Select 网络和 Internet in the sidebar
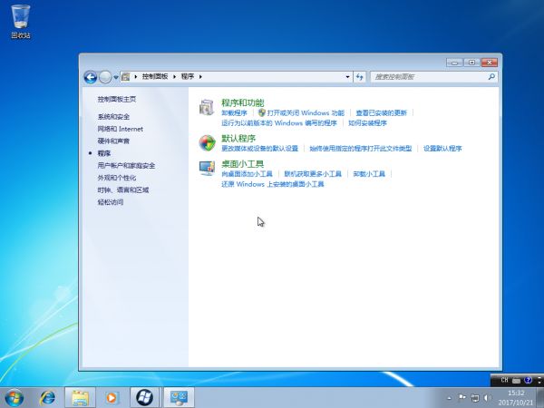The width and height of the screenshot is (544, 408). [120, 129]
